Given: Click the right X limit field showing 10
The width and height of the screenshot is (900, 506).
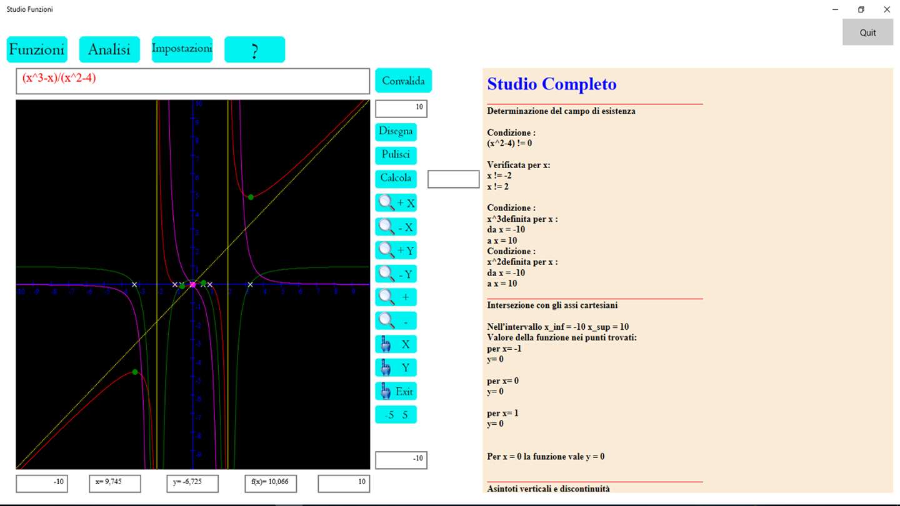Looking at the screenshot, I should coord(344,484).
